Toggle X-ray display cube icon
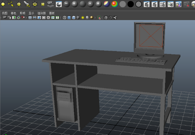 (x=106, y=18)
